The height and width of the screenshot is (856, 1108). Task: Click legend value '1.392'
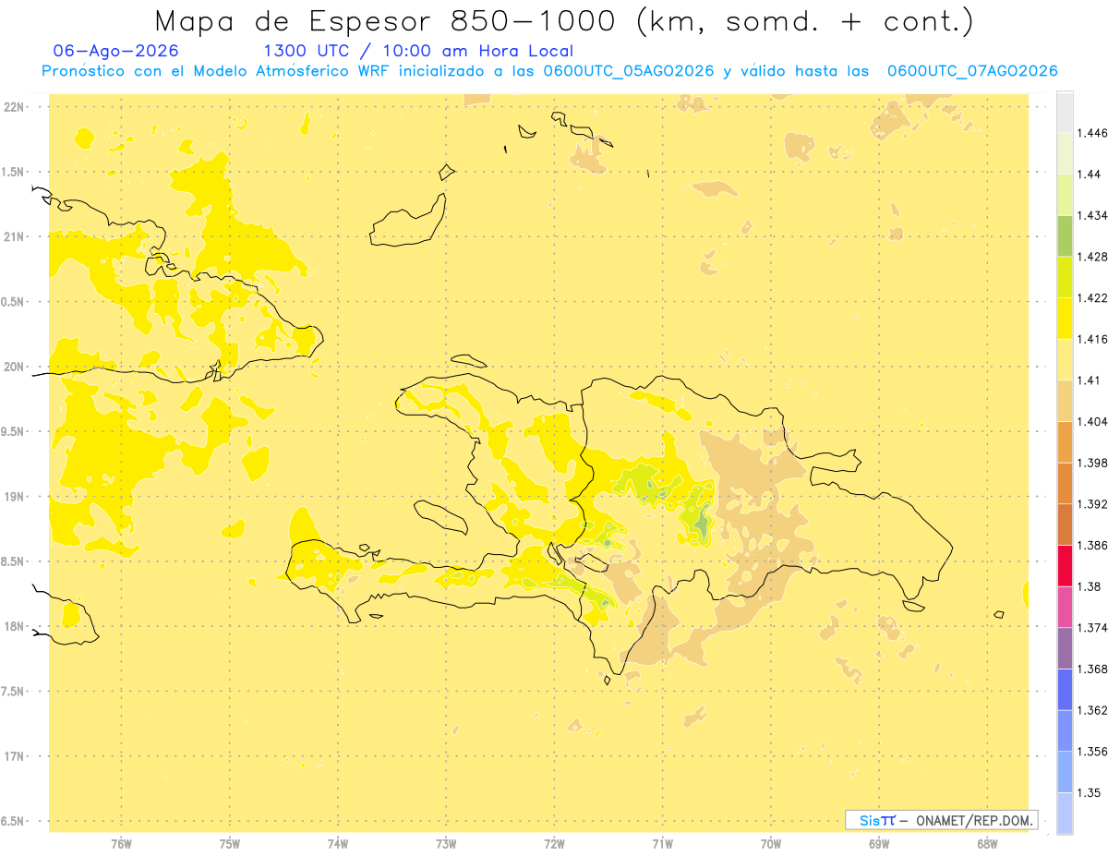point(1091,504)
